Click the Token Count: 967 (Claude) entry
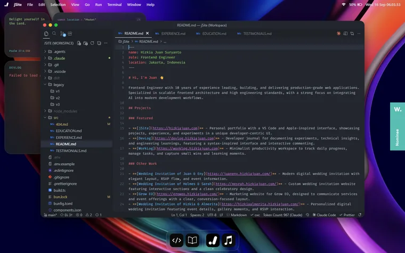 pos(282,215)
